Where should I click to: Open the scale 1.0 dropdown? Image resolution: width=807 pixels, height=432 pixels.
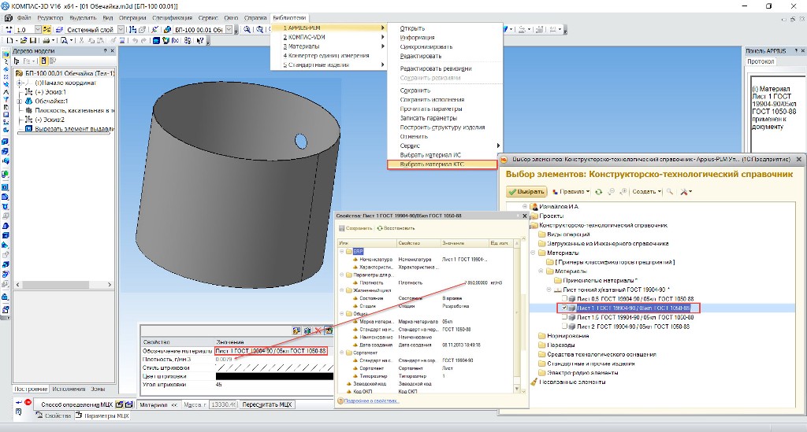pyautogui.click(x=38, y=29)
